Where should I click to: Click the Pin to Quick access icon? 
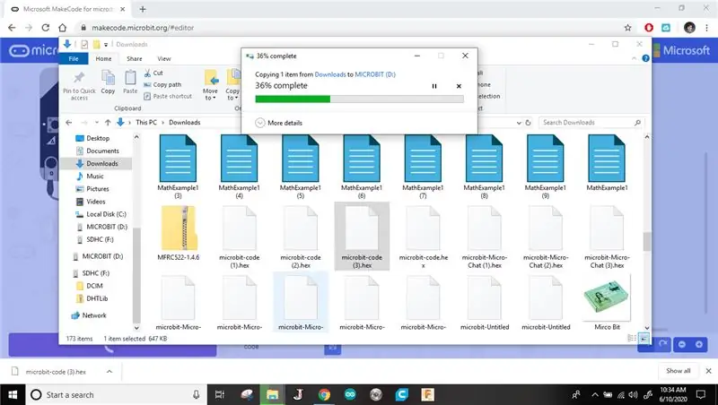tap(79, 78)
